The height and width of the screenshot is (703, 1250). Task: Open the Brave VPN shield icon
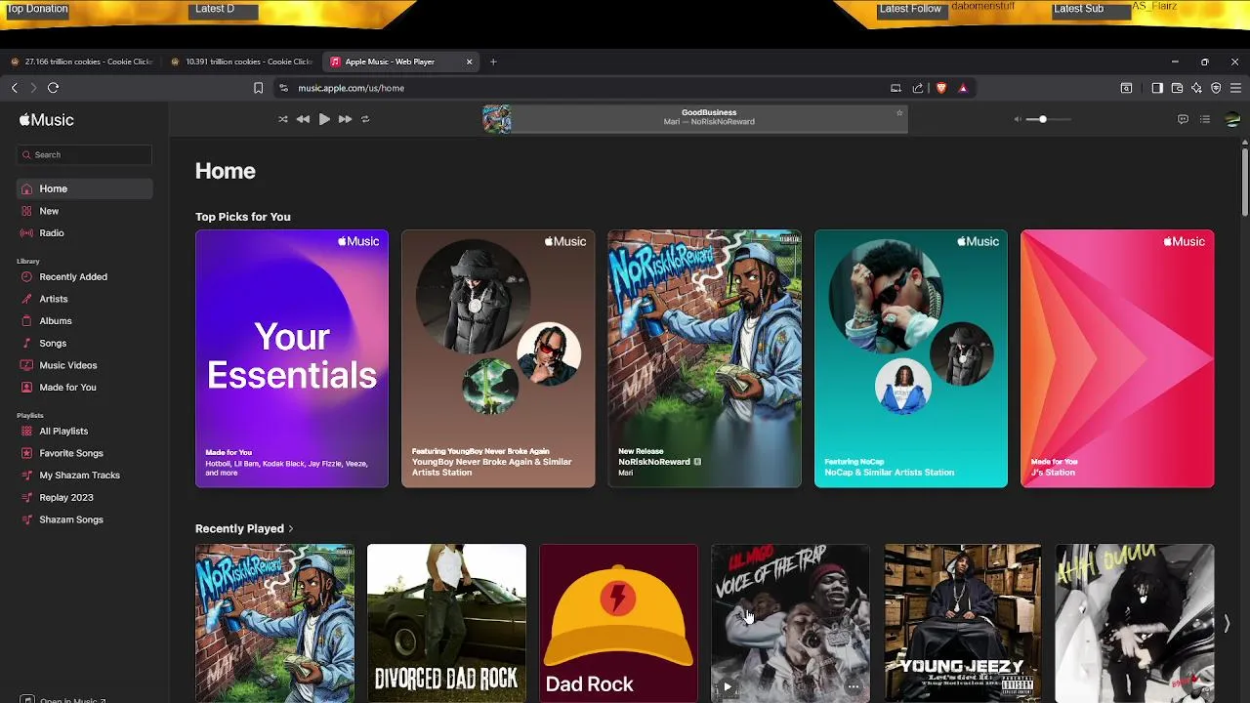(1216, 88)
